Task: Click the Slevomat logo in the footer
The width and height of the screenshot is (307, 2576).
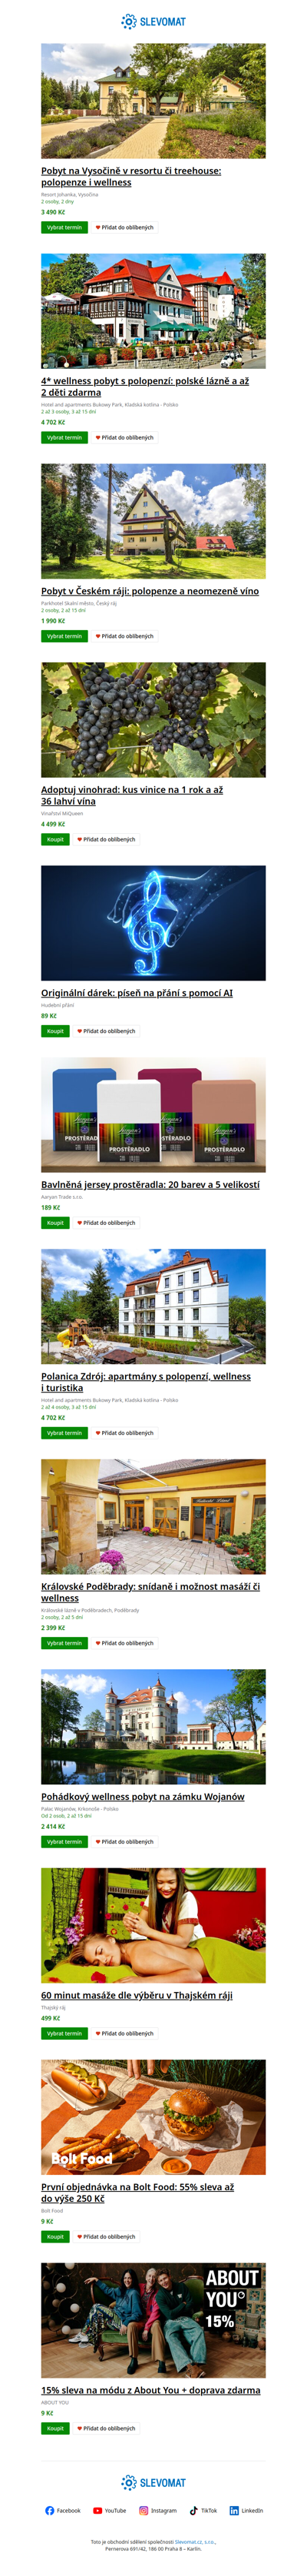Action: [x=153, y=2482]
